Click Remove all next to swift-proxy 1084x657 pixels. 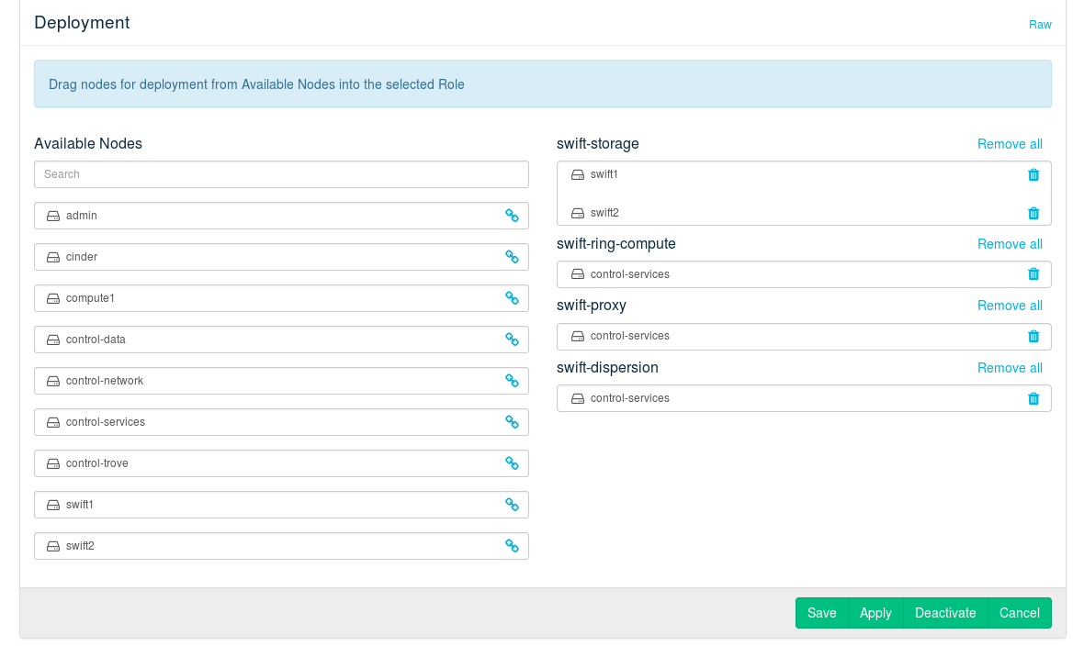point(1010,306)
